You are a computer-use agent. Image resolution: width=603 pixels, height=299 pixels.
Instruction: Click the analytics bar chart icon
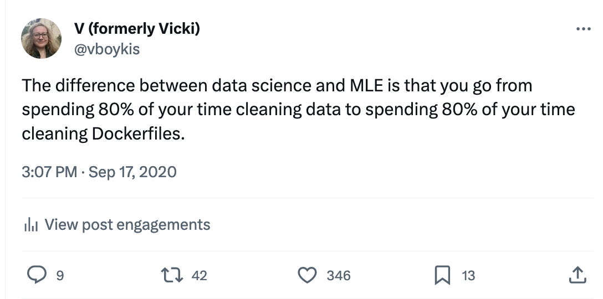click(30, 225)
